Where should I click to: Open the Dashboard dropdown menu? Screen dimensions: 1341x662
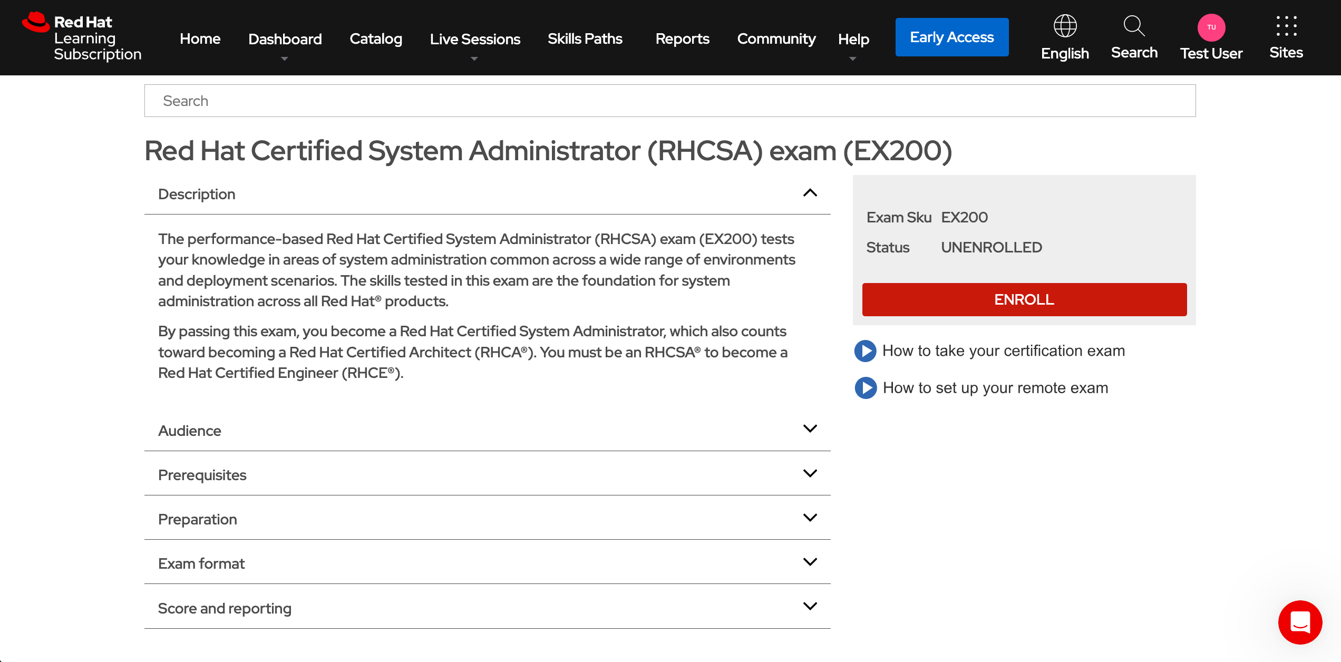[x=285, y=38]
